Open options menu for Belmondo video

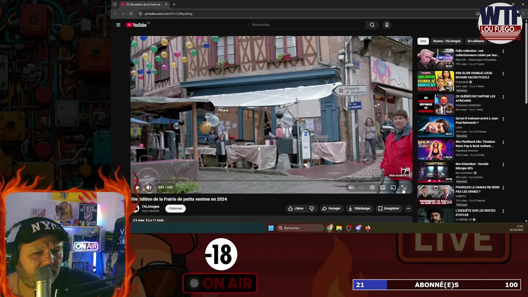pos(503,119)
